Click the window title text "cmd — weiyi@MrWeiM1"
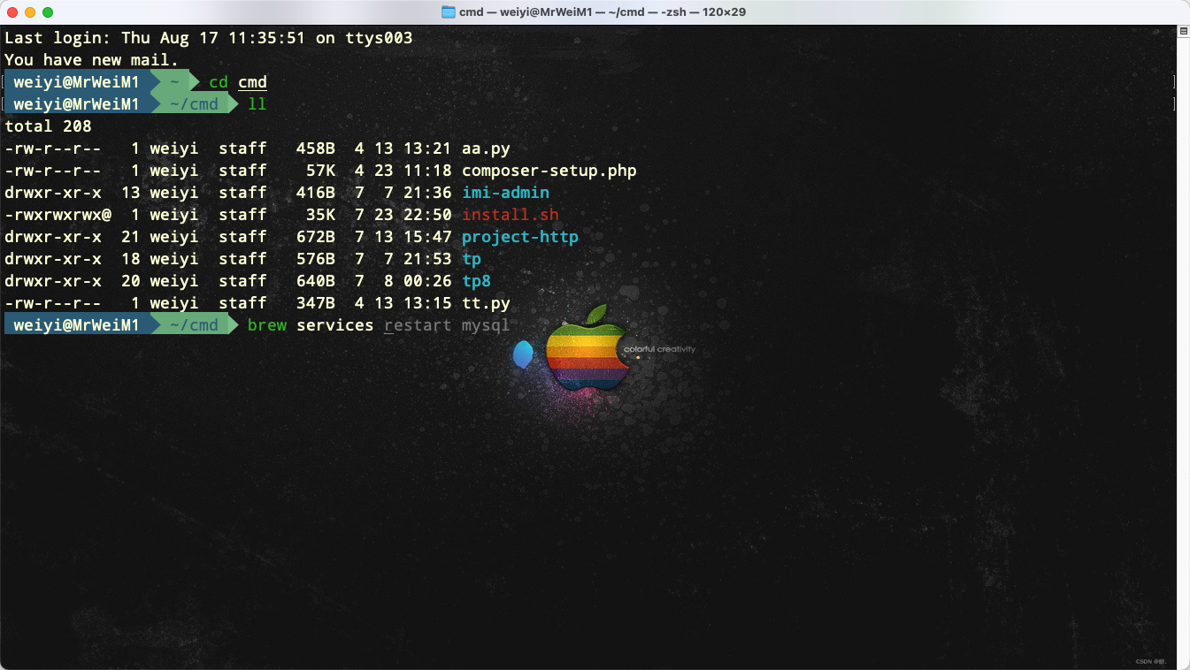Viewport: 1190px width, 670px height. click(x=525, y=12)
